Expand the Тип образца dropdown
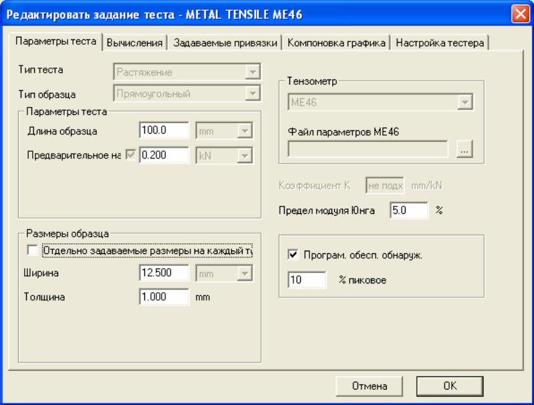 pyautogui.click(x=253, y=94)
